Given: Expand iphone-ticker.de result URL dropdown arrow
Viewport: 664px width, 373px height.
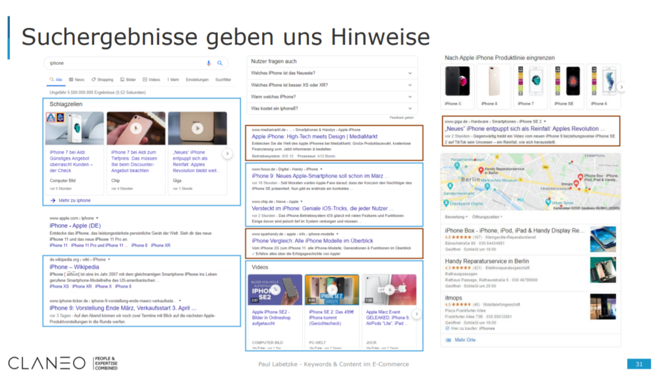Looking at the screenshot, I should [180, 300].
